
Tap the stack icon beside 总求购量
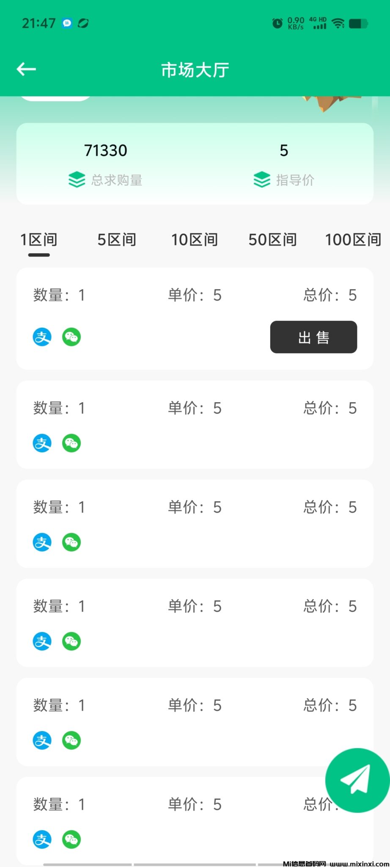pos(77,179)
